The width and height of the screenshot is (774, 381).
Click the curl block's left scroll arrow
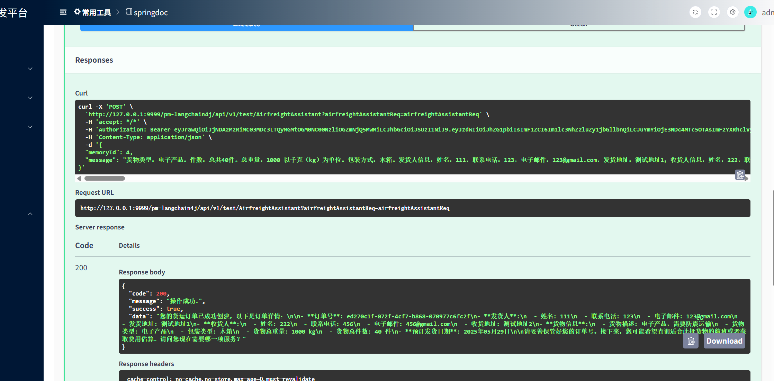point(79,179)
